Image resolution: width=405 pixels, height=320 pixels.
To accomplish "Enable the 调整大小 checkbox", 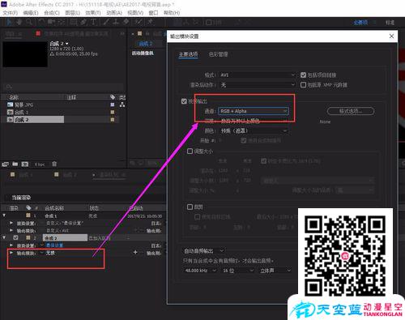I will click(190, 151).
